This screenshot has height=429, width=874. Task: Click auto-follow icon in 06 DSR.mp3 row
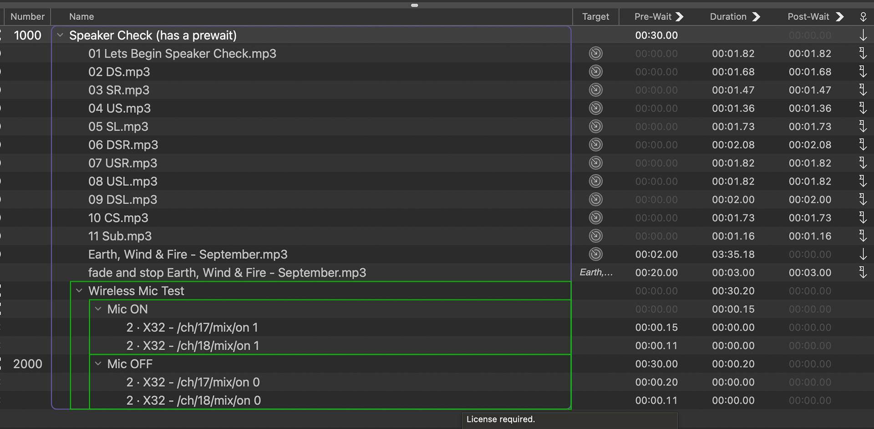(863, 144)
